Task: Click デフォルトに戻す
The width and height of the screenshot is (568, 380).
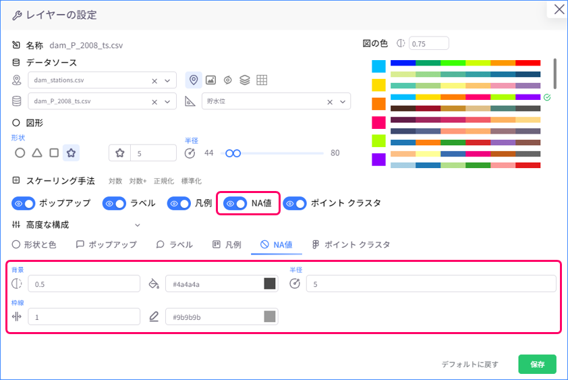Action: pyautogui.click(x=470, y=364)
